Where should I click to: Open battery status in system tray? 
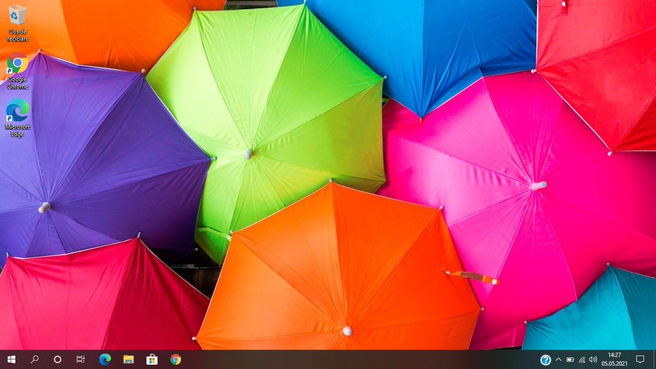tap(570, 360)
